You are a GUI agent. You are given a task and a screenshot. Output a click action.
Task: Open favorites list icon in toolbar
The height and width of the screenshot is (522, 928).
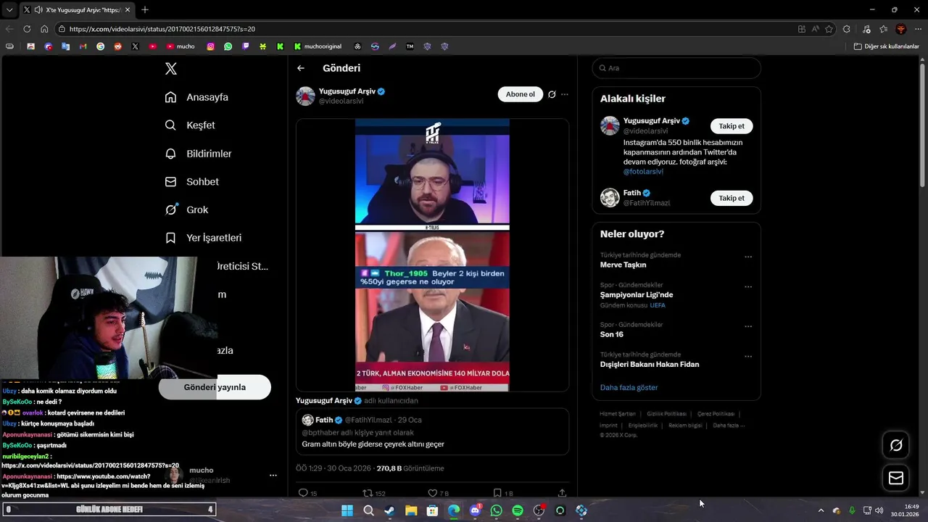tap(883, 29)
